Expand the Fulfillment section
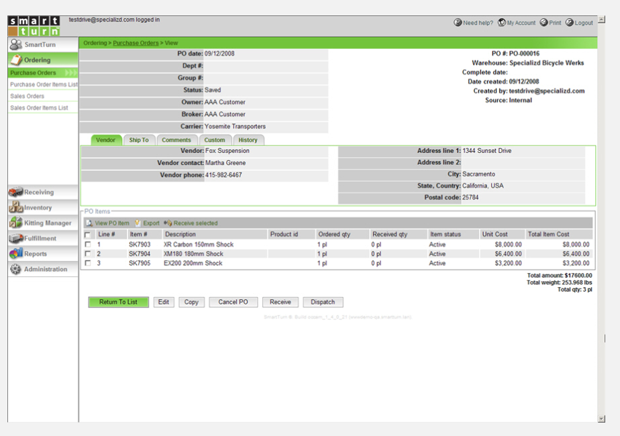This screenshot has height=436, width=620. click(43, 238)
